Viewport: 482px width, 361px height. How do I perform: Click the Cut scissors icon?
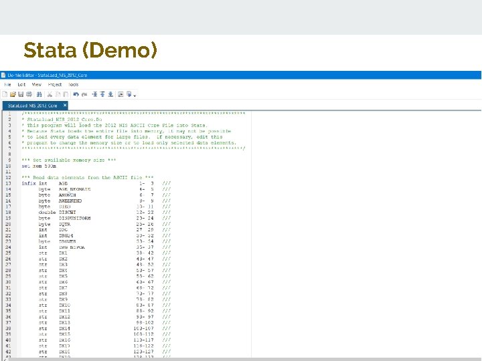point(50,94)
